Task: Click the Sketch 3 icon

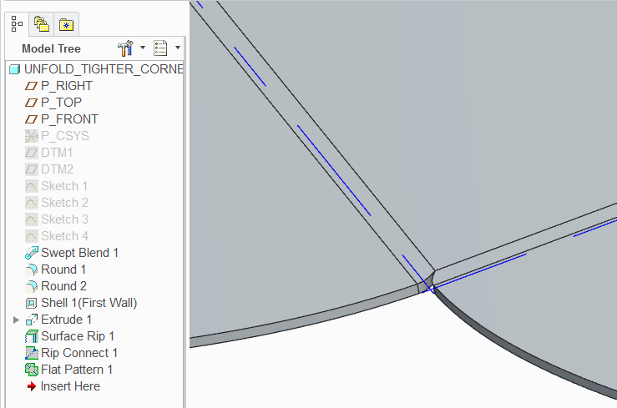Action: coord(32,219)
